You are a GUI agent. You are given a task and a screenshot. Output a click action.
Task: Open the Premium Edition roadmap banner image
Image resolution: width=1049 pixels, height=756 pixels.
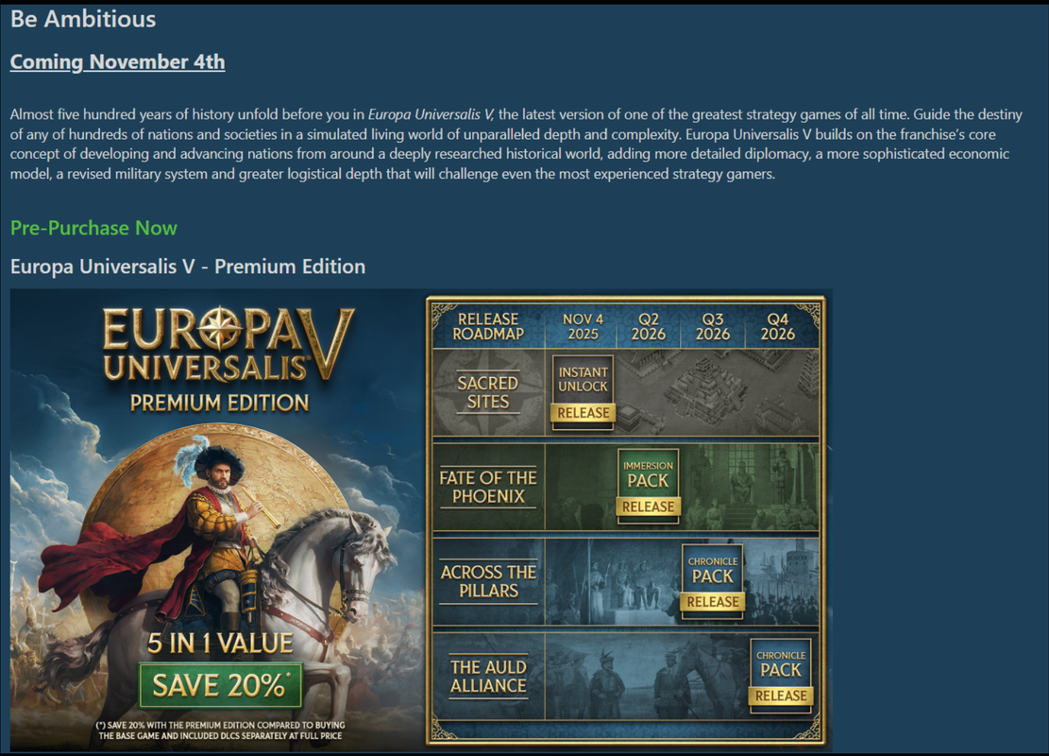421,521
